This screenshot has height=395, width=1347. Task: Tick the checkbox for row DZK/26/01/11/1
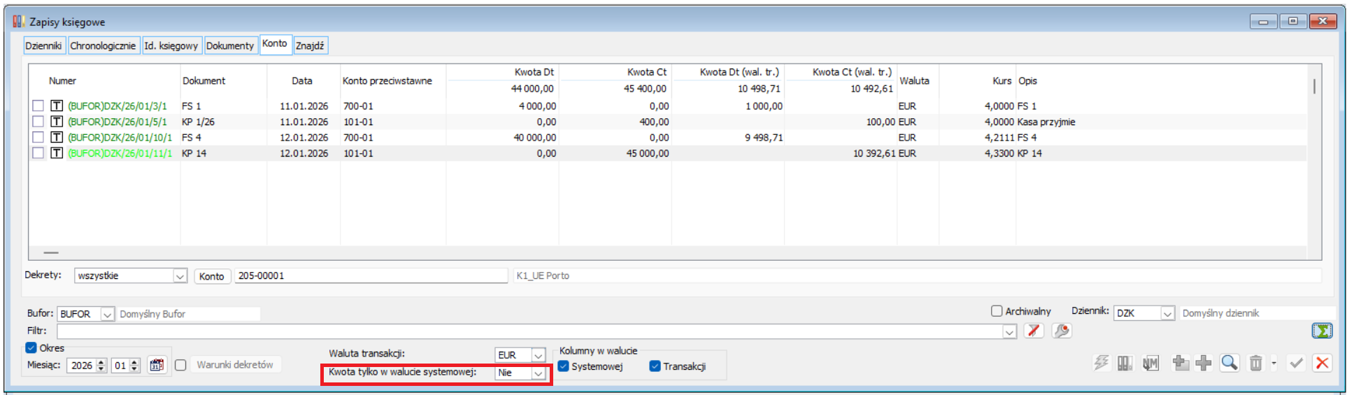click(x=38, y=153)
